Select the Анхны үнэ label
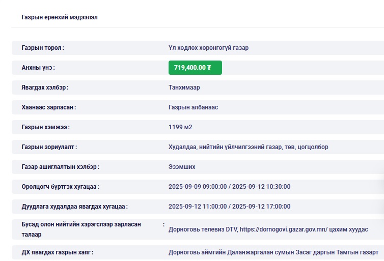 (x=38, y=68)
